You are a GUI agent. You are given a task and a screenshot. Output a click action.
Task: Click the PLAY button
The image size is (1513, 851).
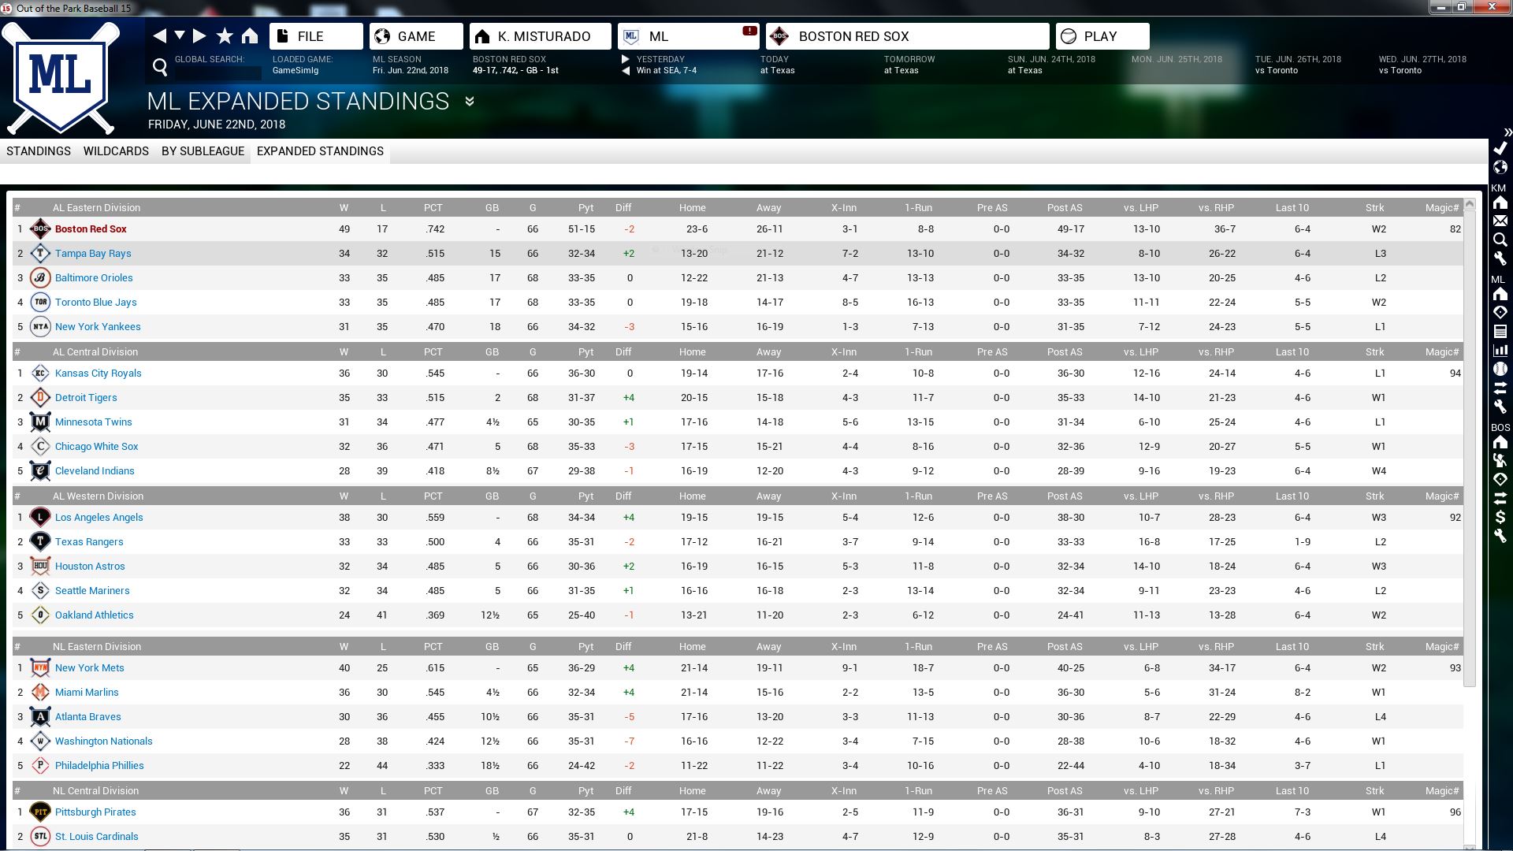tap(1102, 36)
